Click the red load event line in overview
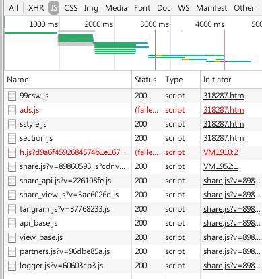Image resolution: width=262 pixels, height=279 pixels. click(x=224, y=50)
